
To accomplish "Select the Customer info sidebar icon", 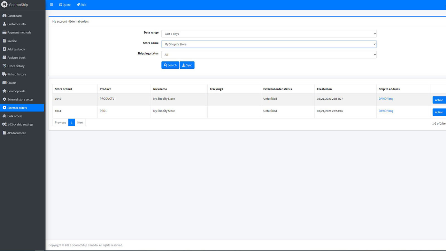I will 5,24.
